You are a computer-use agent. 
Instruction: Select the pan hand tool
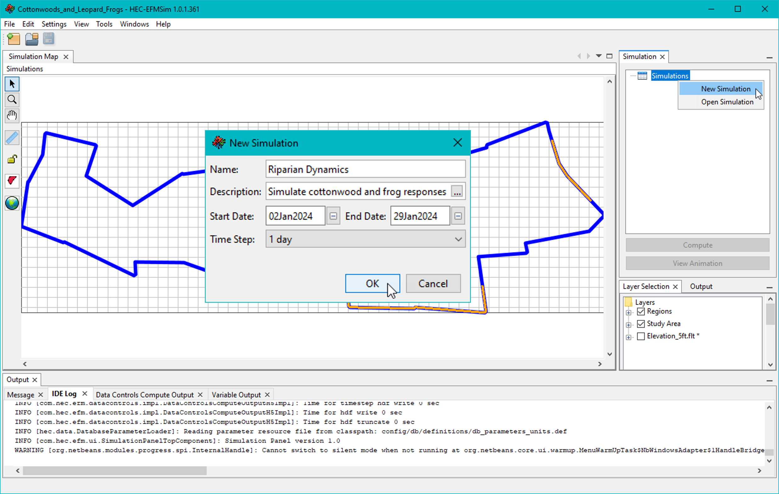point(12,116)
